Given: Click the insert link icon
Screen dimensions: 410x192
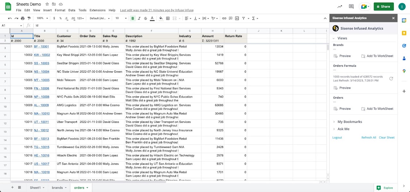Looking at the screenshot, I should 224,19.
